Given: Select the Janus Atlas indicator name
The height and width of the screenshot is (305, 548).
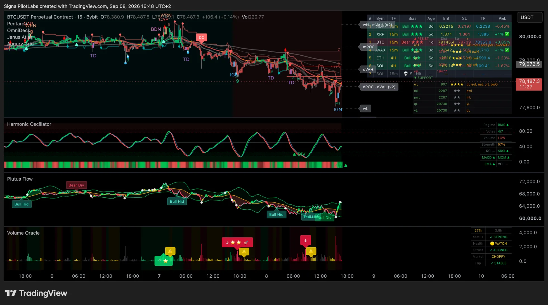Looking at the screenshot, I should [19, 37].
